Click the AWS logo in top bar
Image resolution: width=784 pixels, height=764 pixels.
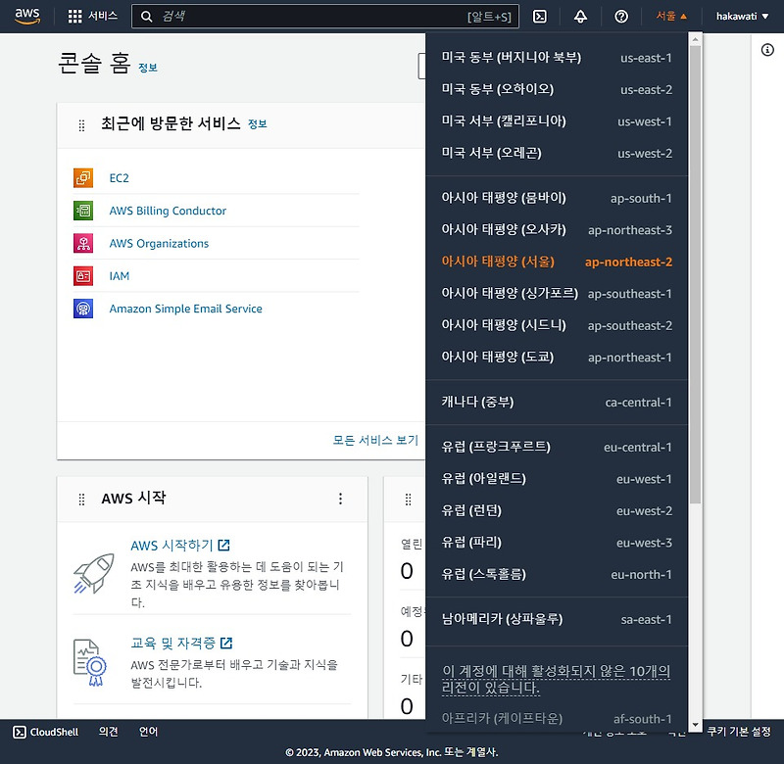click(x=26, y=16)
